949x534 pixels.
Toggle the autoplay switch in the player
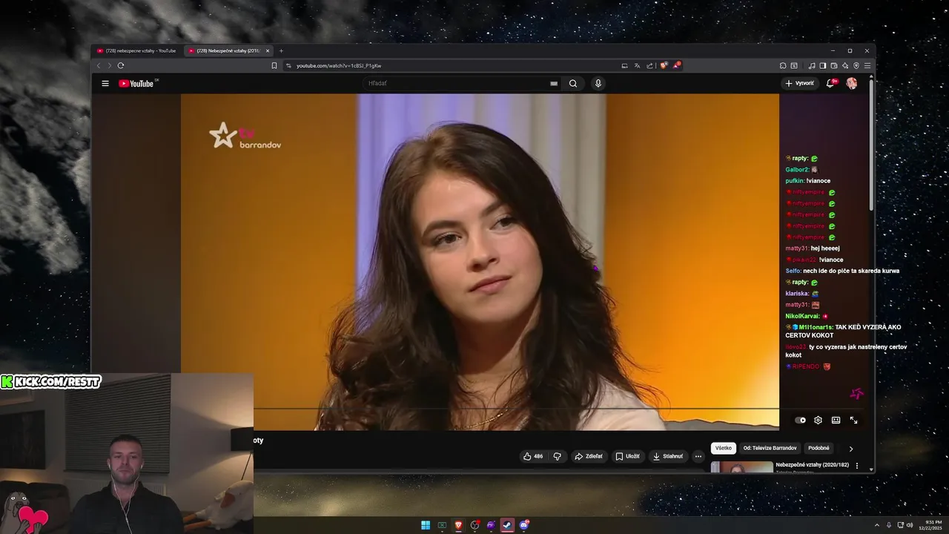coord(800,420)
